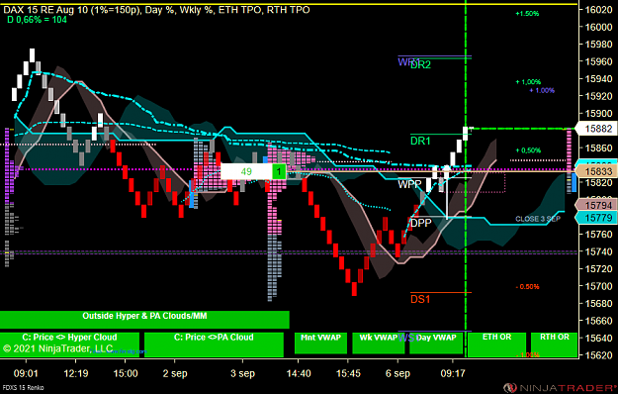Click the CLOSE 3 SEP label
Screen dimensions: 618x394
[538, 219]
